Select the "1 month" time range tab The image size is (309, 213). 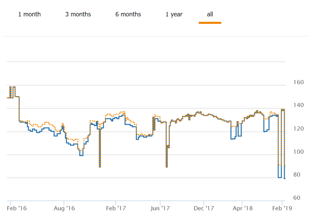(29, 14)
